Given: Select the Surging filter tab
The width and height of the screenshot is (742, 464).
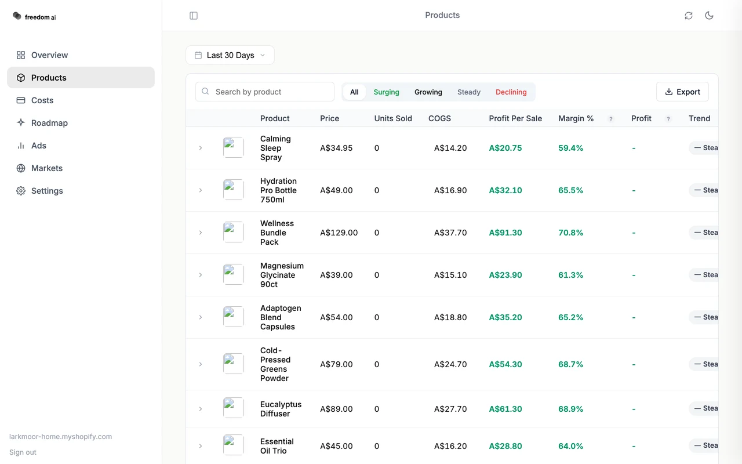Looking at the screenshot, I should 386,92.
